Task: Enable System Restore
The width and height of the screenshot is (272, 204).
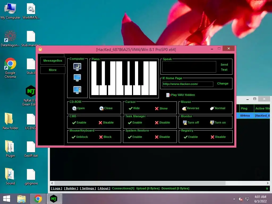Action: (135, 137)
